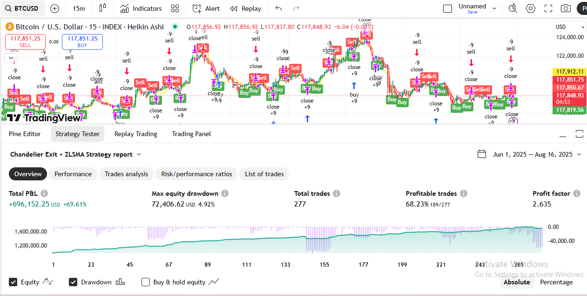Show info for Total P&L

(44, 193)
